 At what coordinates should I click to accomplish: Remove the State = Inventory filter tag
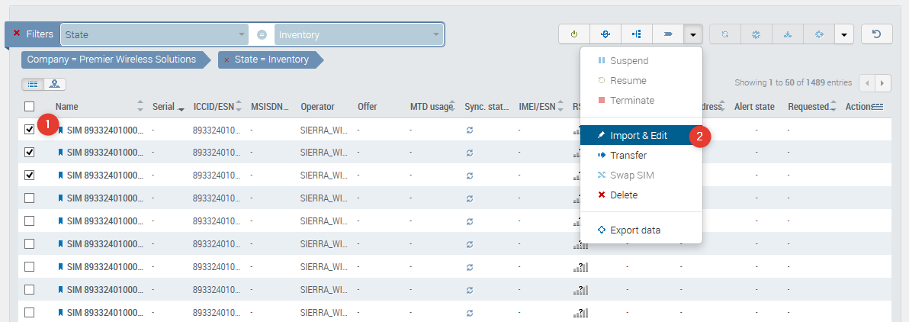tap(226, 60)
